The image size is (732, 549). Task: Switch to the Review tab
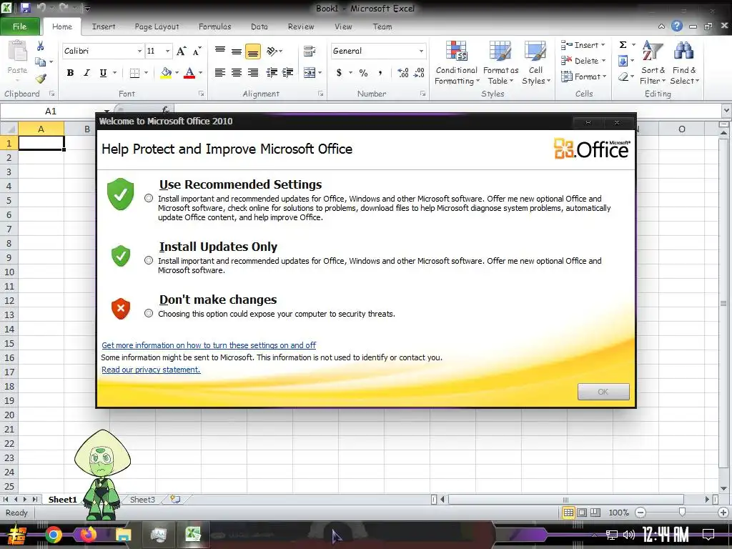point(301,26)
